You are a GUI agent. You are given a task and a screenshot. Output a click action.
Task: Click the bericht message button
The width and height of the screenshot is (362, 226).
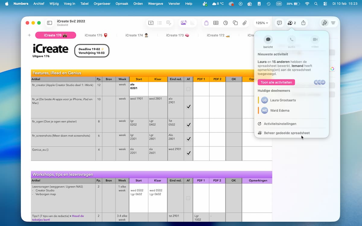(268, 40)
